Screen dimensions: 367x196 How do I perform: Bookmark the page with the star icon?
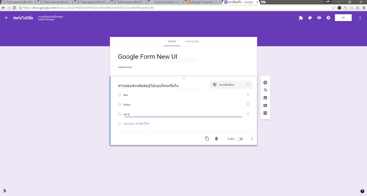333,8
